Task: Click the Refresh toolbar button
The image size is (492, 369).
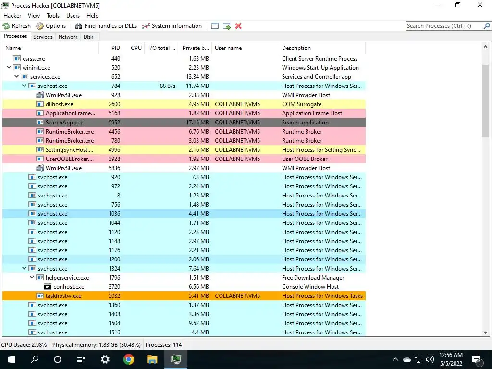Action: [x=17, y=26]
